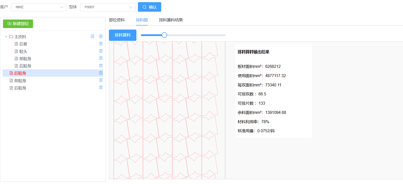Delete 后鞋身 nested under 主皮料
This screenshot has width=403, height=184.
click(x=101, y=66)
